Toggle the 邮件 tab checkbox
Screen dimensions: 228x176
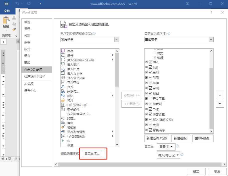click(x=150, y=83)
